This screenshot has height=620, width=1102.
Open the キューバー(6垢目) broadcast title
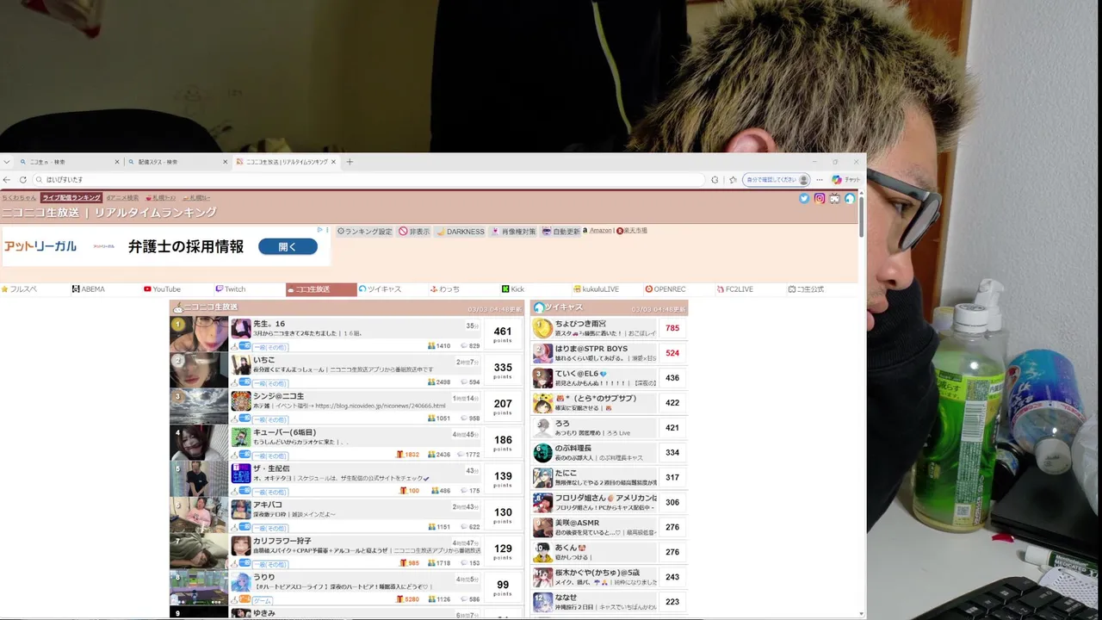[x=284, y=432]
